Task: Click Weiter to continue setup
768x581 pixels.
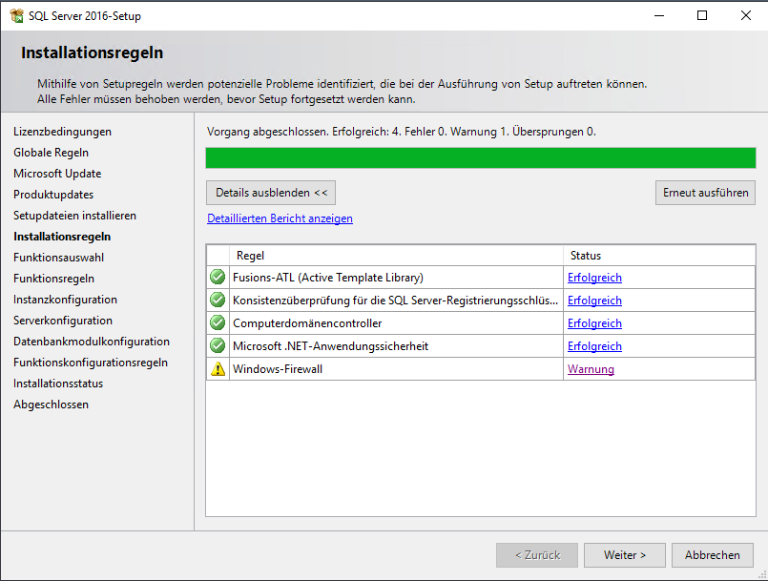Action: coord(625,555)
